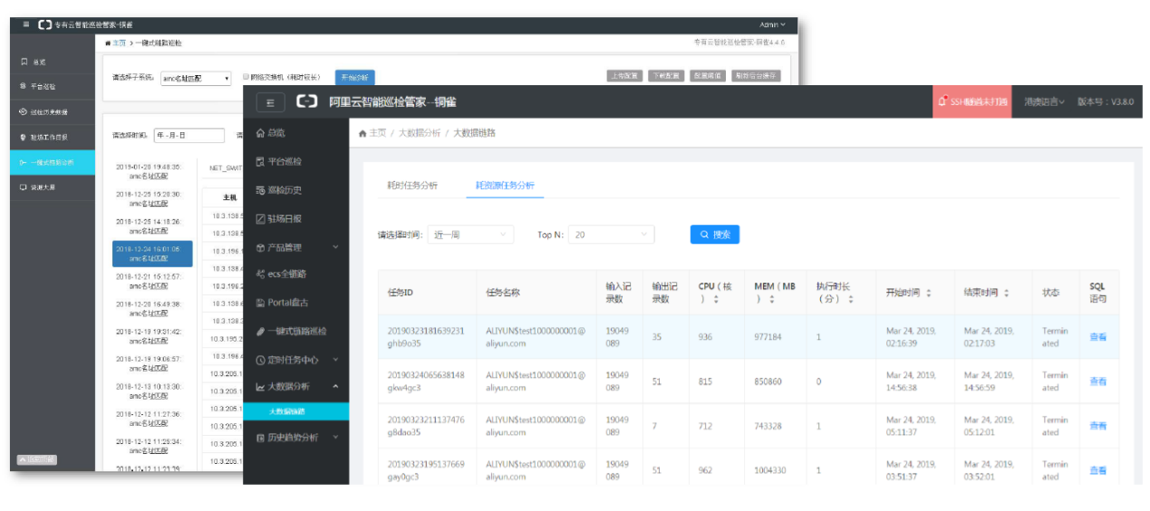Click the blue 开始分析 button in back window
This screenshot has height=511, width=1150.
coord(354,78)
